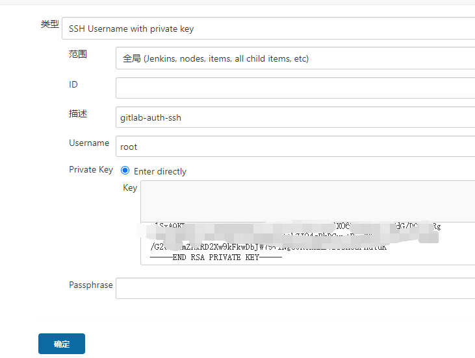The height and width of the screenshot is (358, 475).
Task: Click the ID label
Action: 73,84
